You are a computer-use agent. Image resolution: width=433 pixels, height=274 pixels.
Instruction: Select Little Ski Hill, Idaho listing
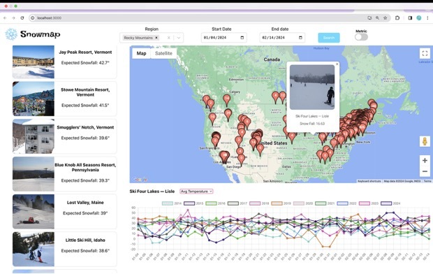tap(64, 249)
